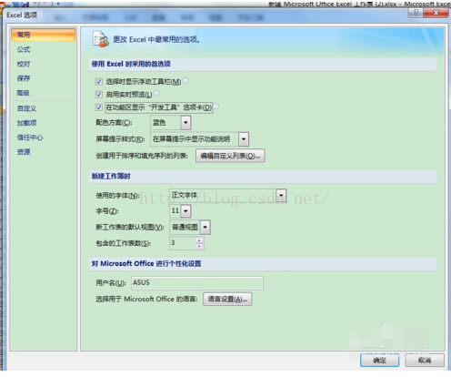Click the 取消 button
The height and width of the screenshot is (377, 451).
[x=425, y=361]
